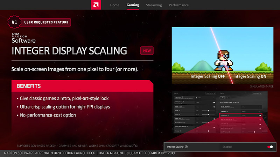The image size is (280, 157).
Task: Click the profile icon inside Graphics Profile dropdown
Action: (196, 98)
